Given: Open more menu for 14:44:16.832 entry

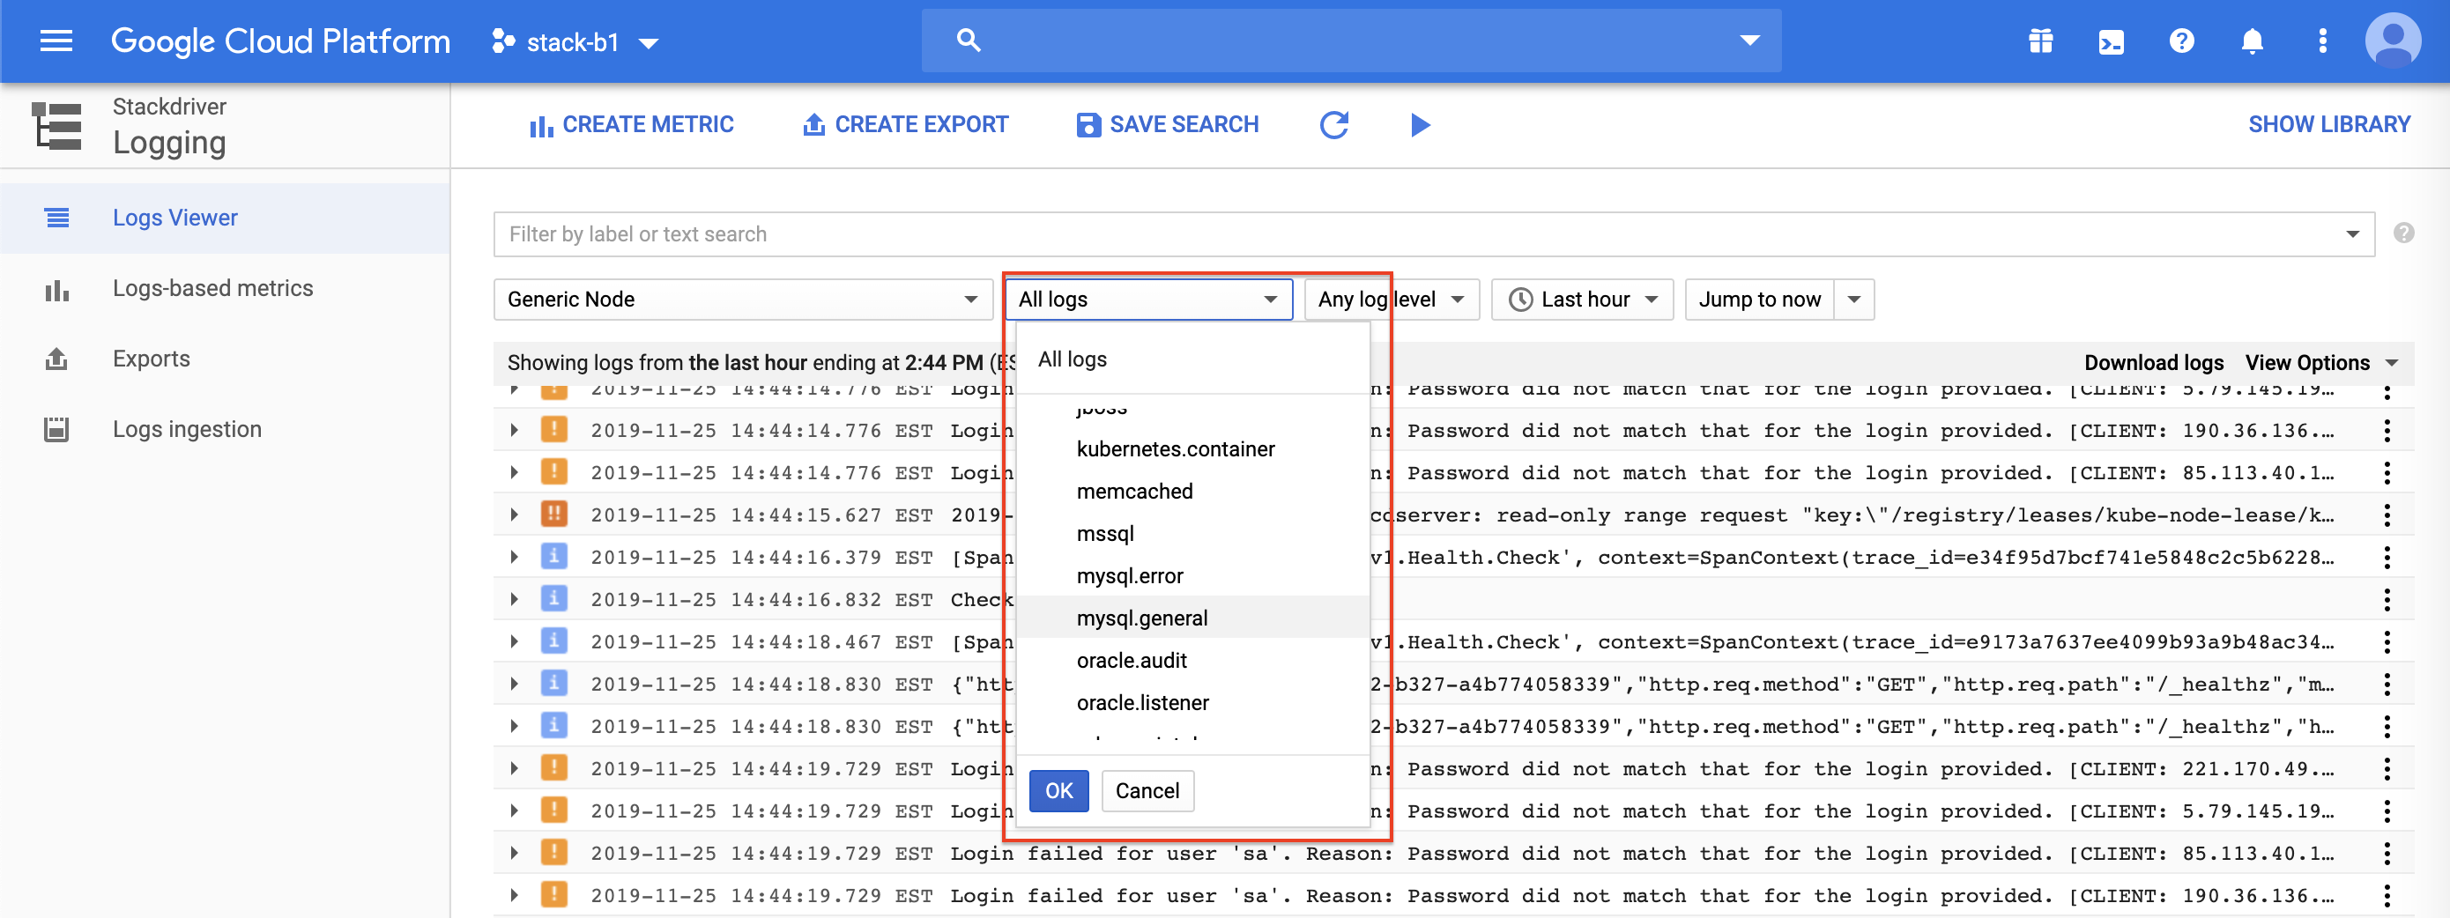Looking at the screenshot, I should click(x=2387, y=600).
